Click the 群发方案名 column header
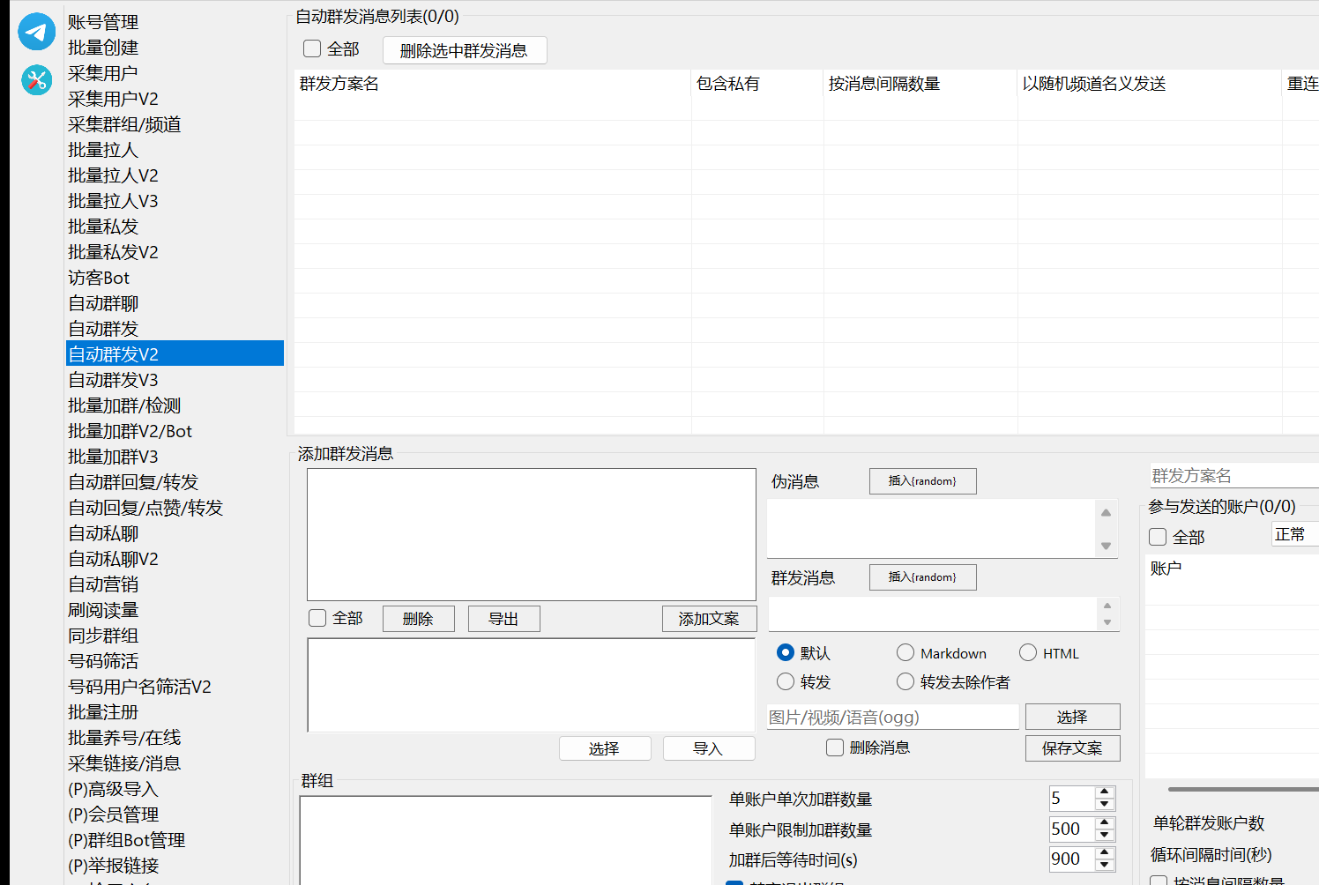This screenshot has height=885, width=1319. click(493, 84)
